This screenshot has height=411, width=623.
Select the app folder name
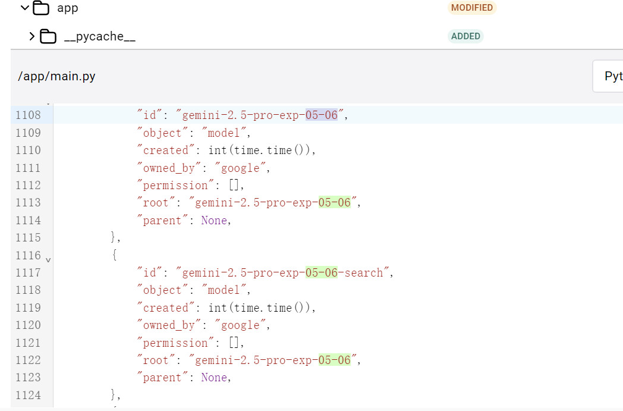(x=67, y=8)
